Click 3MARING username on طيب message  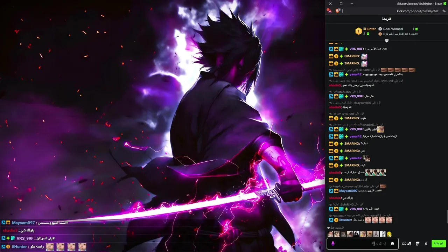click(352, 118)
